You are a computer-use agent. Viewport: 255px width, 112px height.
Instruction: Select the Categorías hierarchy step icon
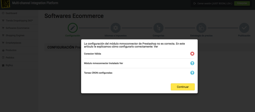(158, 28)
